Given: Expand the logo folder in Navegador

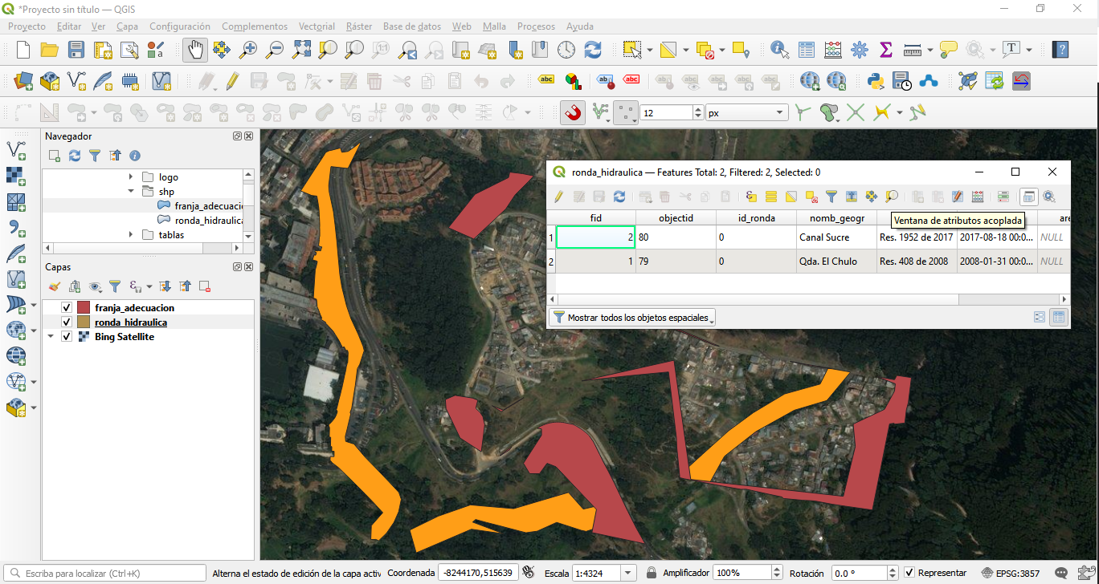Looking at the screenshot, I should coord(131,177).
